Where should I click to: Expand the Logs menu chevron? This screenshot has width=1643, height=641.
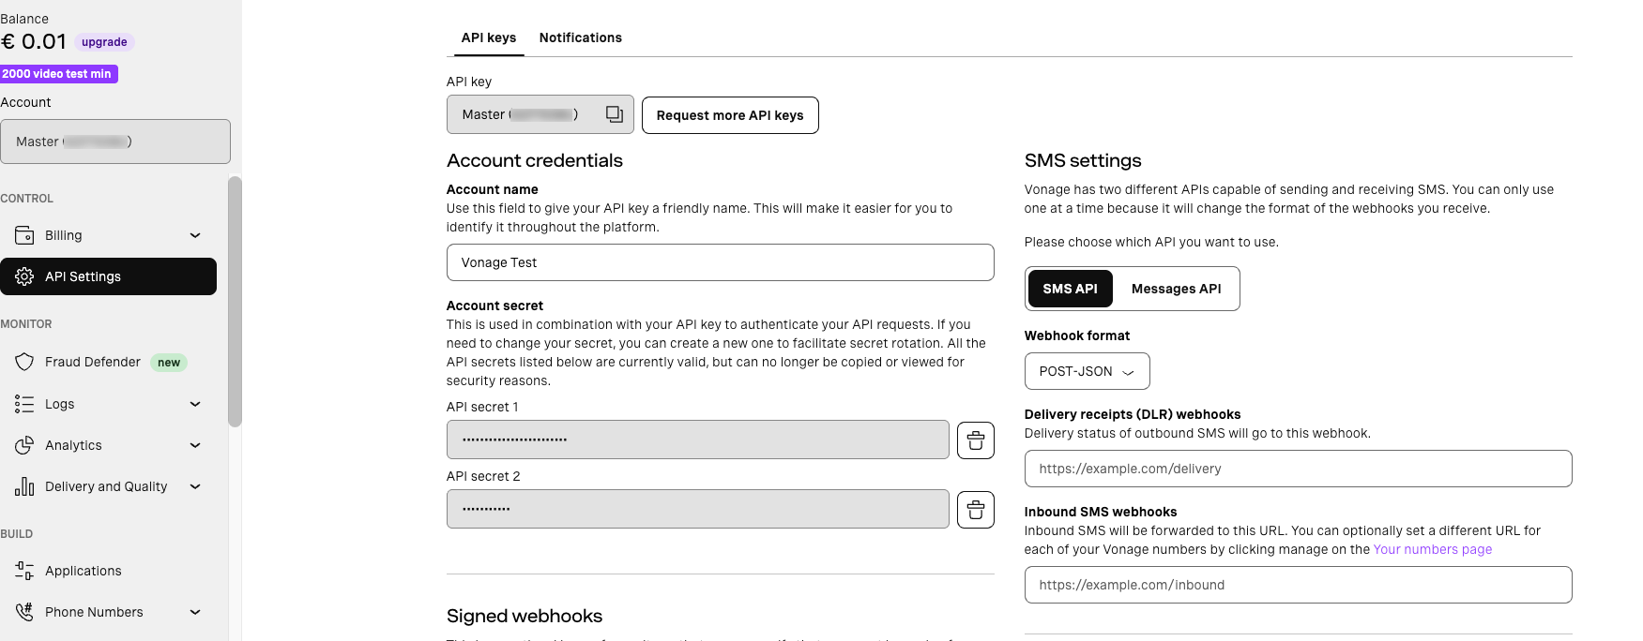pos(195,404)
